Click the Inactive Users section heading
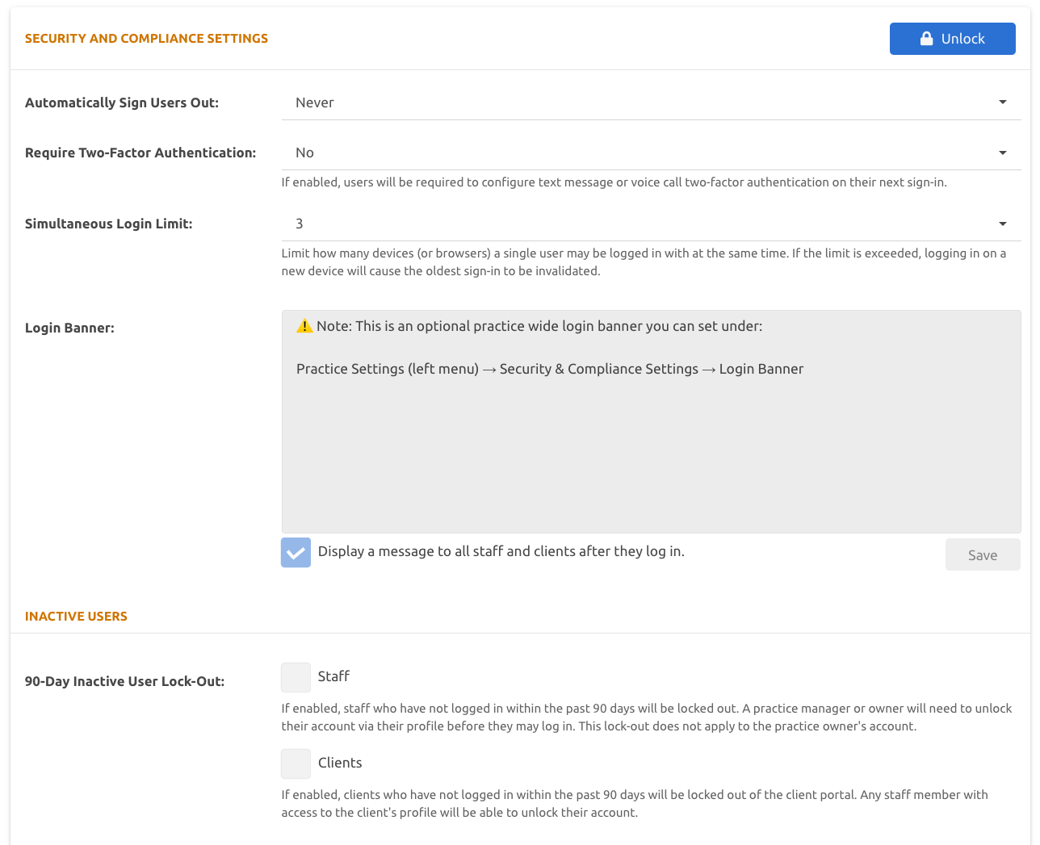 point(76,616)
